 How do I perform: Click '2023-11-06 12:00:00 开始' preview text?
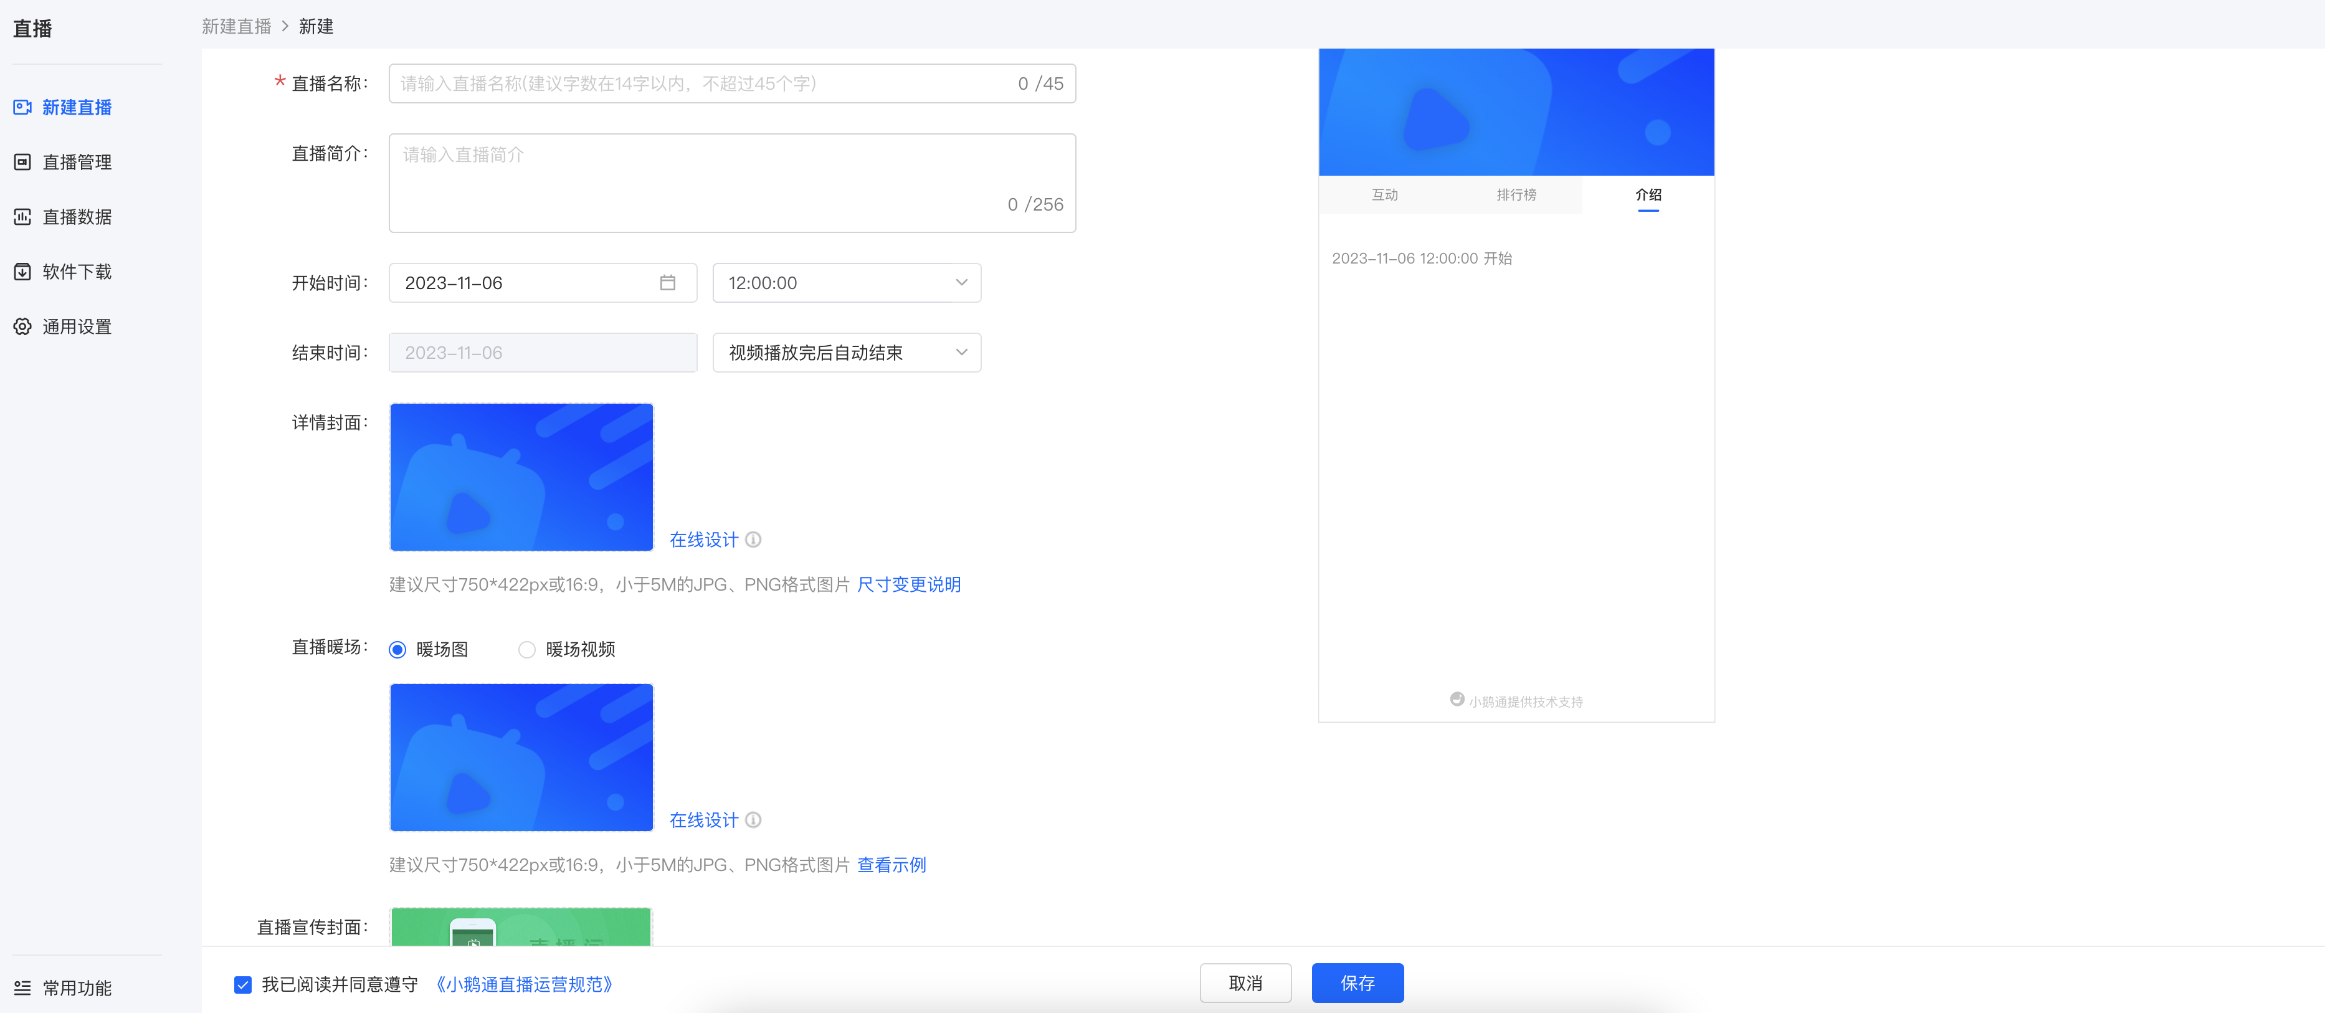(x=1422, y=259)
